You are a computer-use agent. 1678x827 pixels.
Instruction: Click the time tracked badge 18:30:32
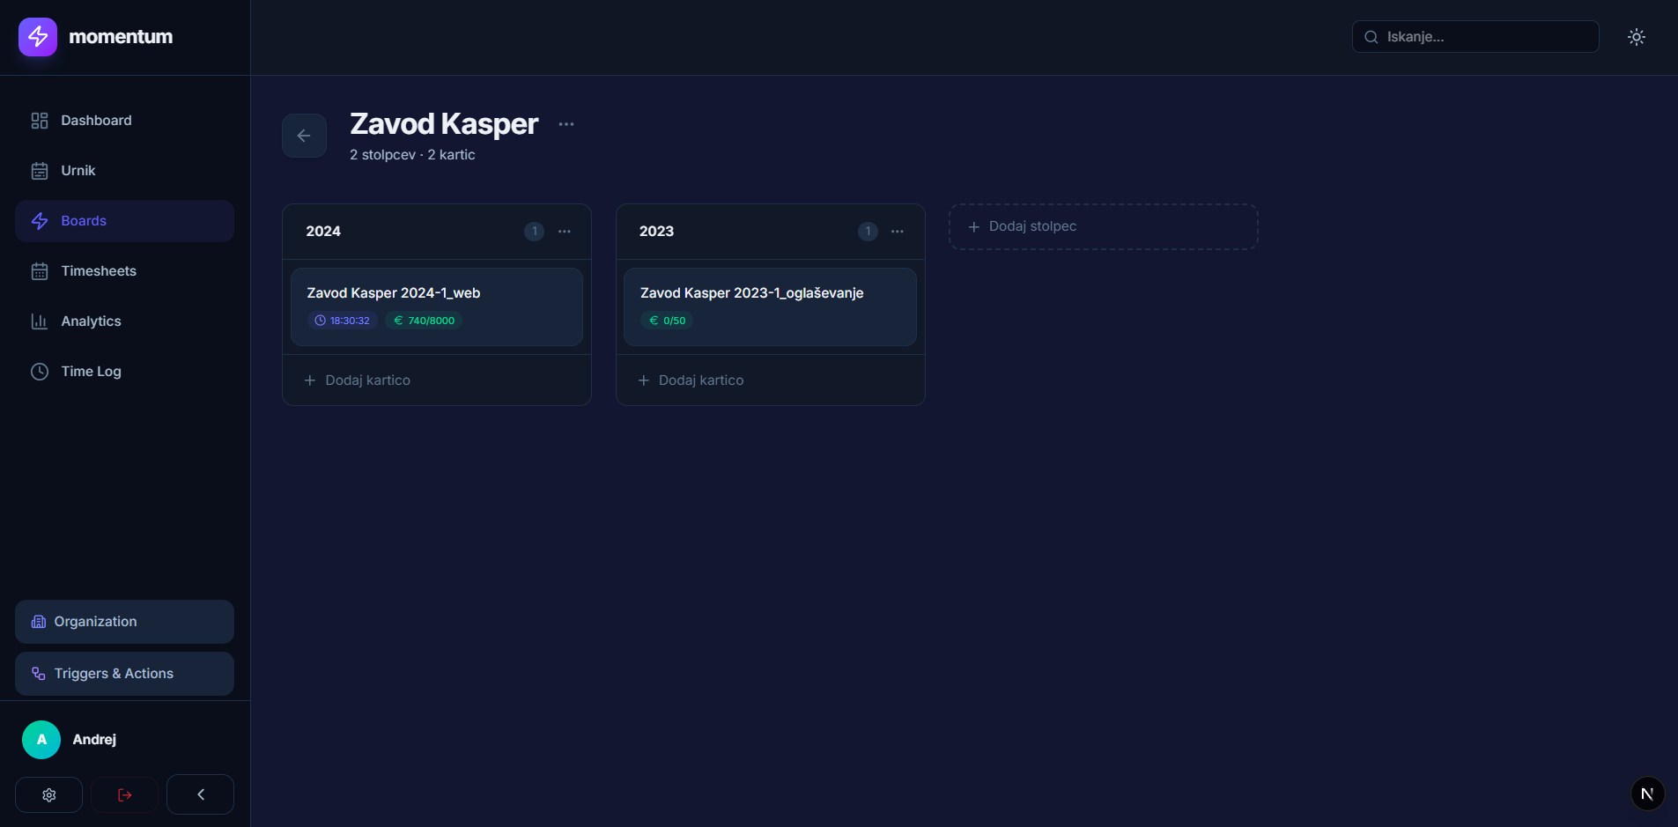(343, 321)
